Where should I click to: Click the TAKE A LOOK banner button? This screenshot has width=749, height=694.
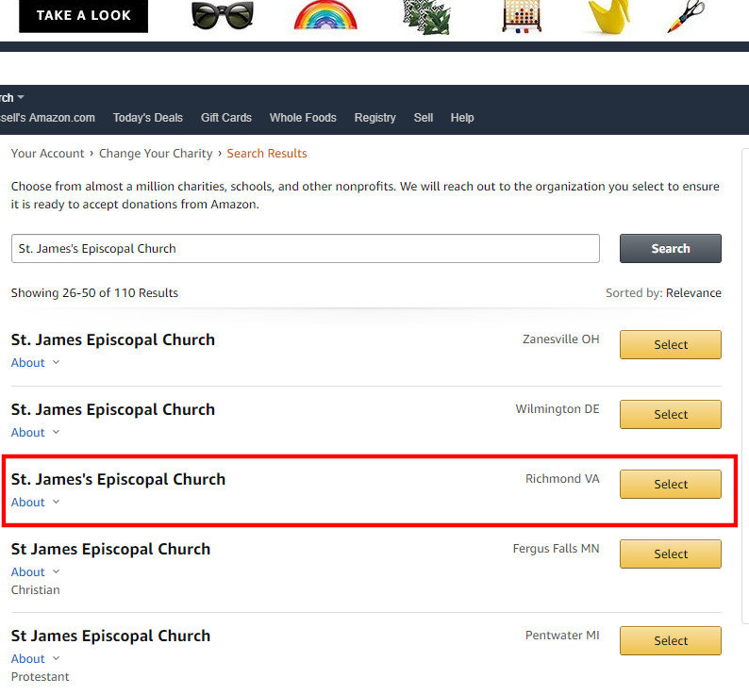tap(84, 15)
